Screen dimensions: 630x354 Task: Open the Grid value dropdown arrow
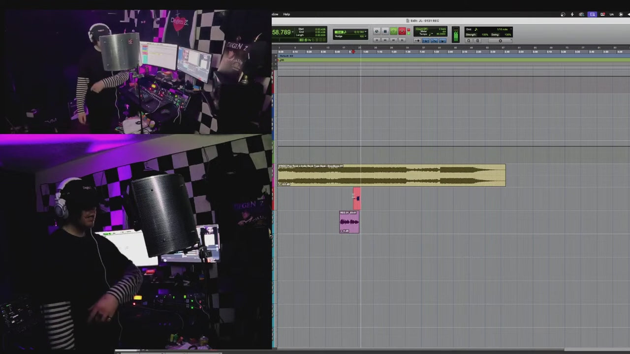click(510, 29)
